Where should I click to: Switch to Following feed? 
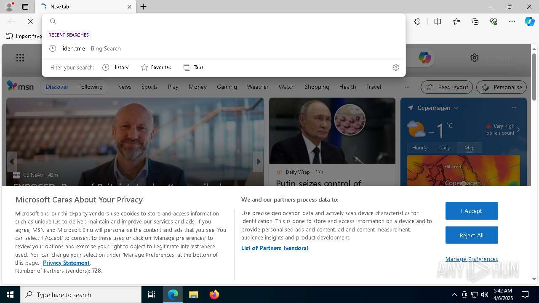[x=90, y=87]
